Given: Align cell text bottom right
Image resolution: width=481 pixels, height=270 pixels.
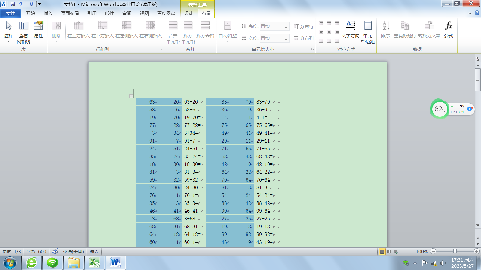Looking at the screenshot, I should pos(337,40).
